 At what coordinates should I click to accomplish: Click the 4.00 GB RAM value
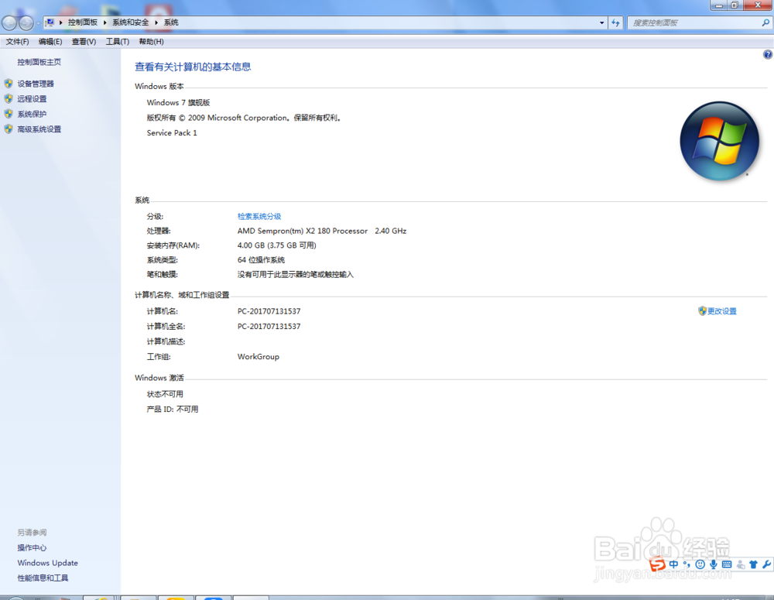pyautogui.click(x=277, y=245)
